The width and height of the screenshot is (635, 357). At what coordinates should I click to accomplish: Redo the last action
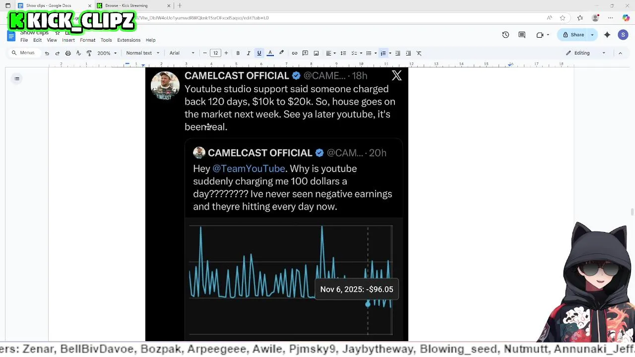click(x=57, y=53)
